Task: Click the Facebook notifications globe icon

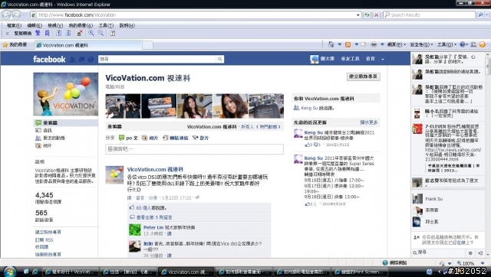Action: coord(91,59)
